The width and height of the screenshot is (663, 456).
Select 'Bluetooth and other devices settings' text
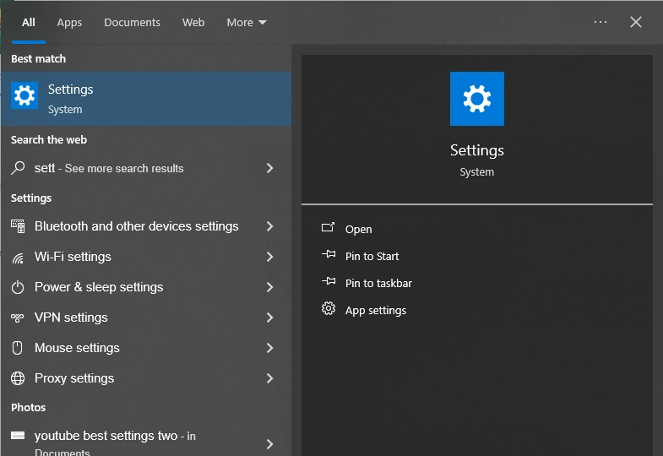pos(137,226)
